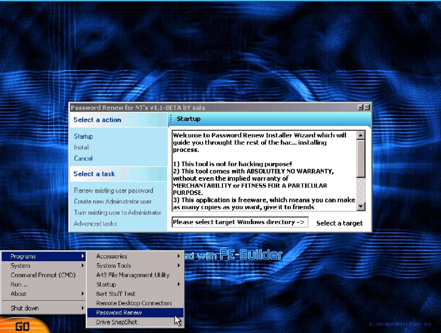Select "Create new Administrator user" task
Viewport: 441px width, 333px height.
pyautogui.click(x=113, y=202)
